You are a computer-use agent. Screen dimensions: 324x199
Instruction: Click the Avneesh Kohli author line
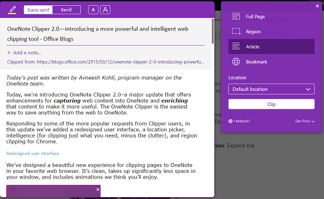click(94, 81)
